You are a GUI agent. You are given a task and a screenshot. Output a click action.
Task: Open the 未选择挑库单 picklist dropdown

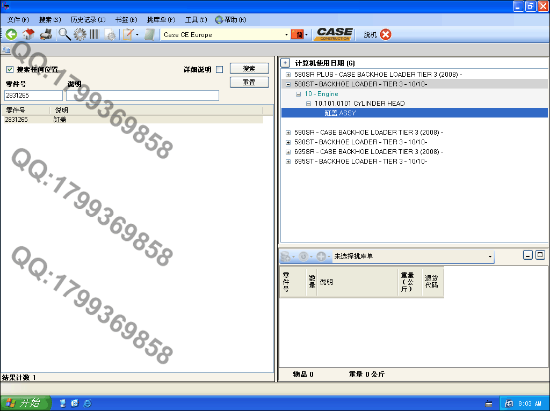(x=490, y=257)
